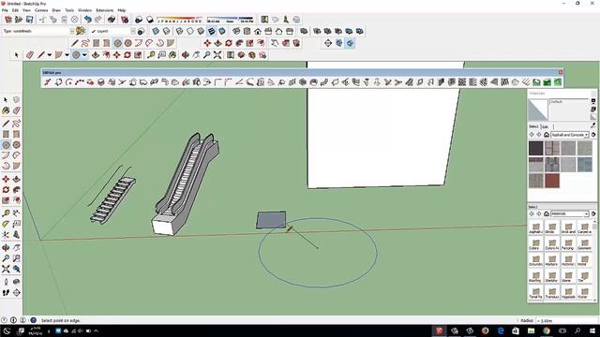Click Zoom Extents in Getting Started toolbar
Image resolution: width=600 pixels, height=337 pixels.
pos(217,55)
